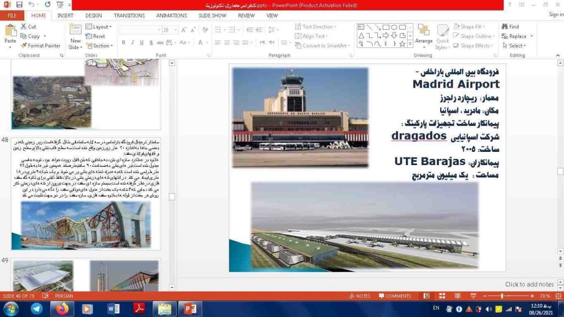The height and width of the screenshot is (317, 564).
Task: Open the Shape Effects dropdown
Action: tap(473, 46)
